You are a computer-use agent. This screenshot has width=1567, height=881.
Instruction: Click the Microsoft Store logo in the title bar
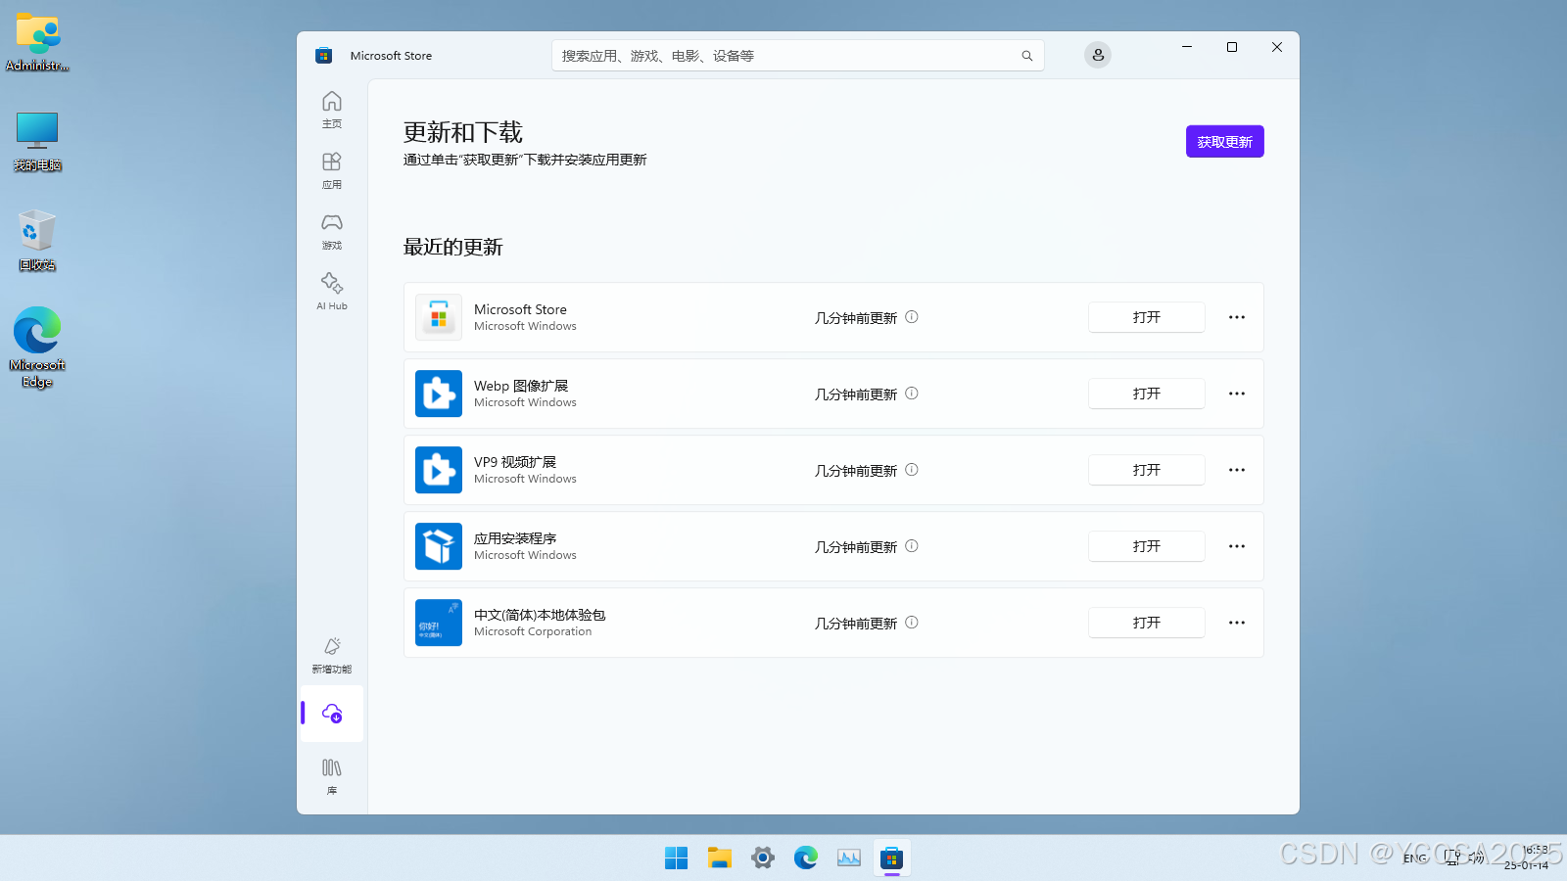(x=324, y=56)
